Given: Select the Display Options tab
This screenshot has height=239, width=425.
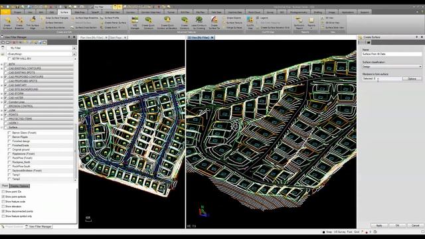Looking at the screenshot, I should coord(19,186).
